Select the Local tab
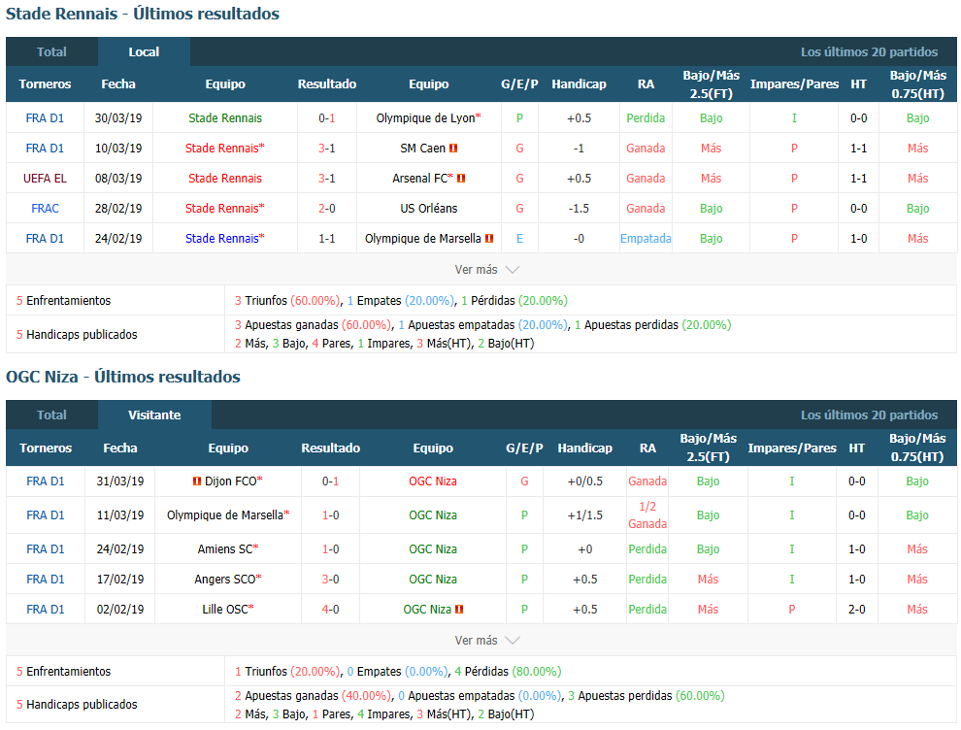The width and height of the screenshot is (961, 730). 144,52
